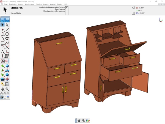165x124 pixels.
Task: Open the four-view layout tool
Action: [7, 84]
